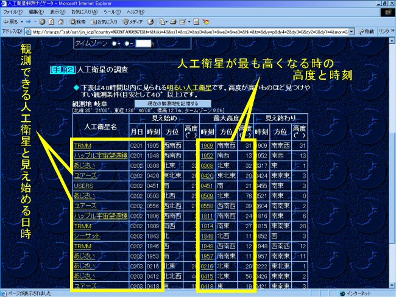
Task: Click the mail toolbar icon
Action: click(x=161, y=22)
